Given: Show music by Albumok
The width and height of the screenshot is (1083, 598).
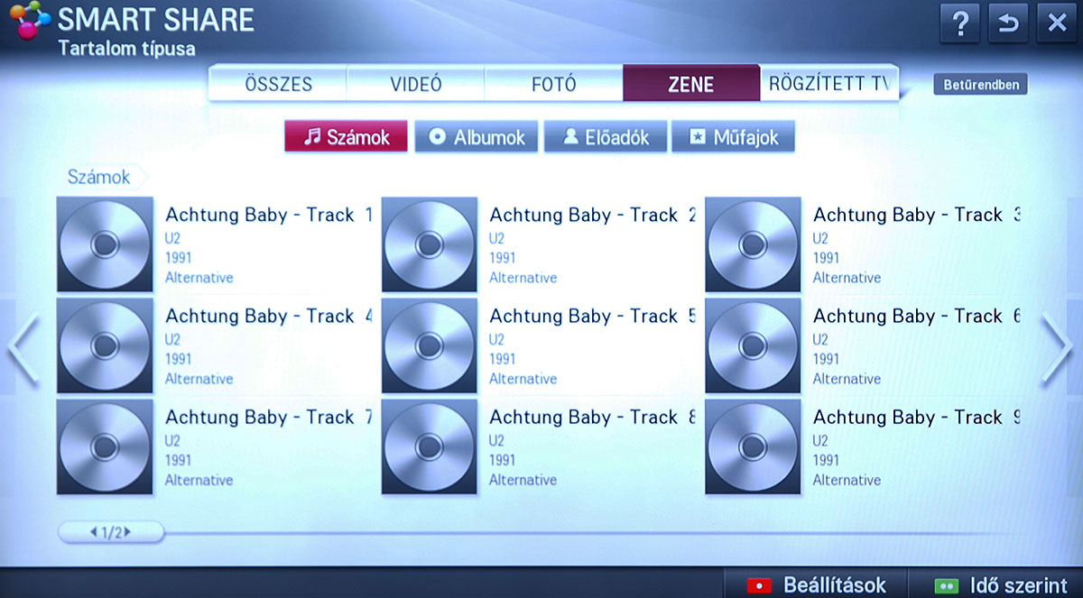Looking at the screenshot, I should (x=477, y=137).
